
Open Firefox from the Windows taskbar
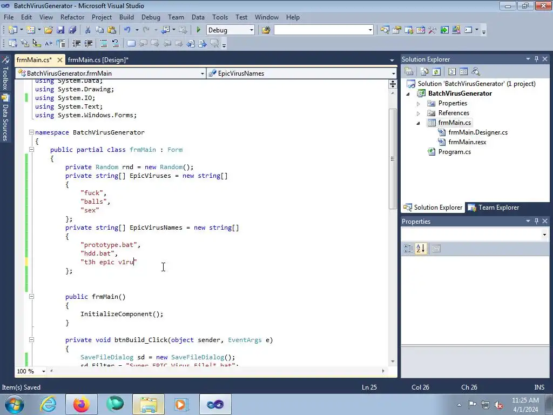coord(82,404)
